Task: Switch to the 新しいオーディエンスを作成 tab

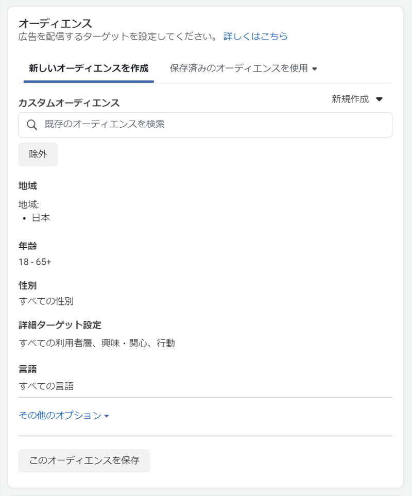Action: click(x=89, y=68)
